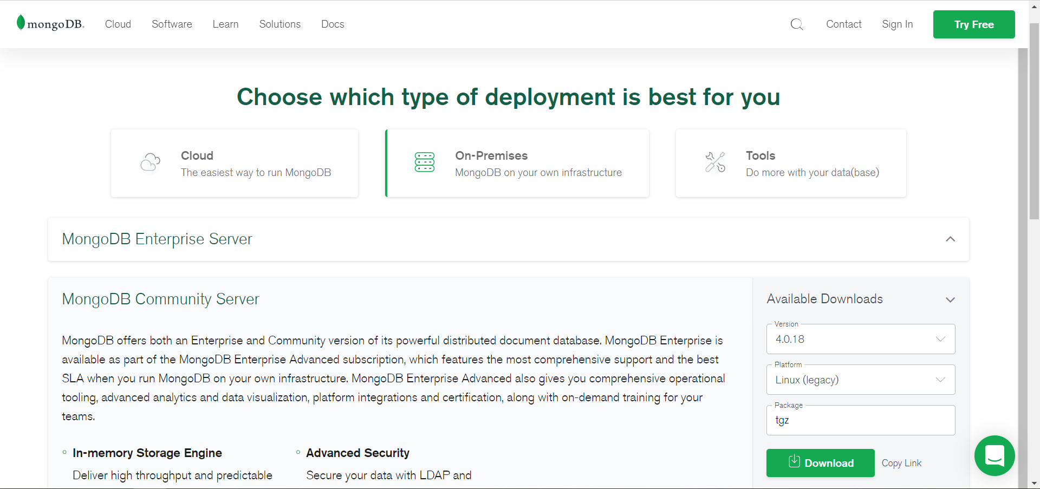Click the Try Free button

pyautogui.click(x=974, y=24)
